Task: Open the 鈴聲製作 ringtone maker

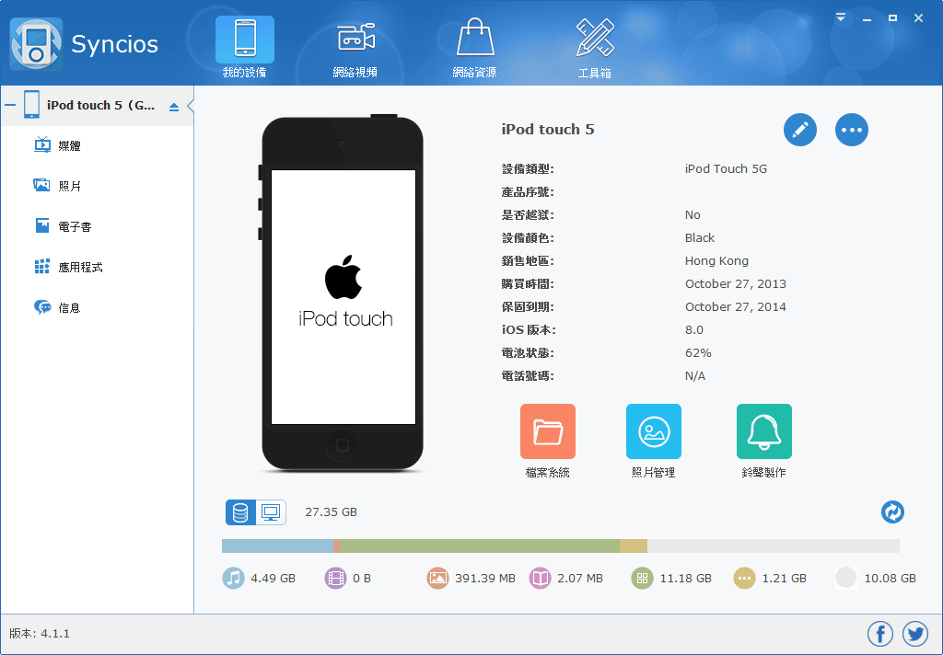Action: [x=763, y=431]
